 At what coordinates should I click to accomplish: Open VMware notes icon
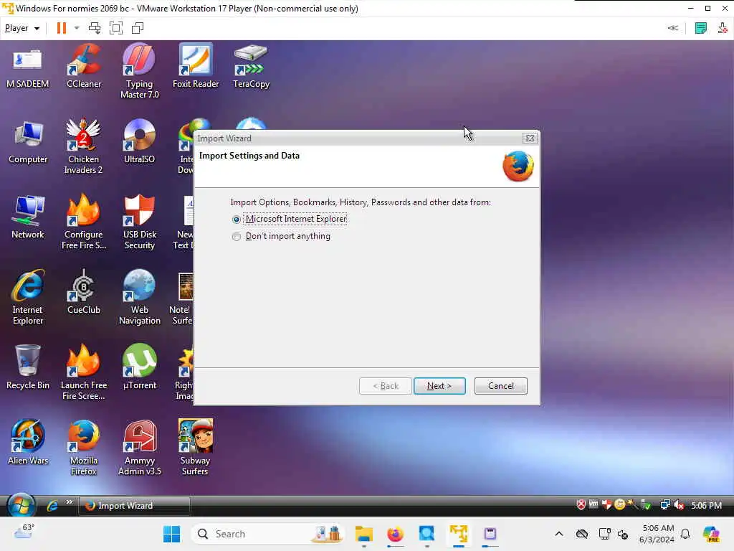700,28
